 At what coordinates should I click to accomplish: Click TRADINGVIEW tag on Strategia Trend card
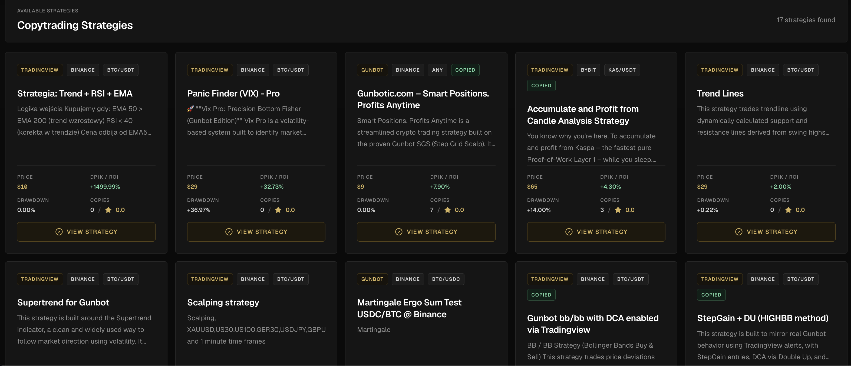click(x=40, y=70)
